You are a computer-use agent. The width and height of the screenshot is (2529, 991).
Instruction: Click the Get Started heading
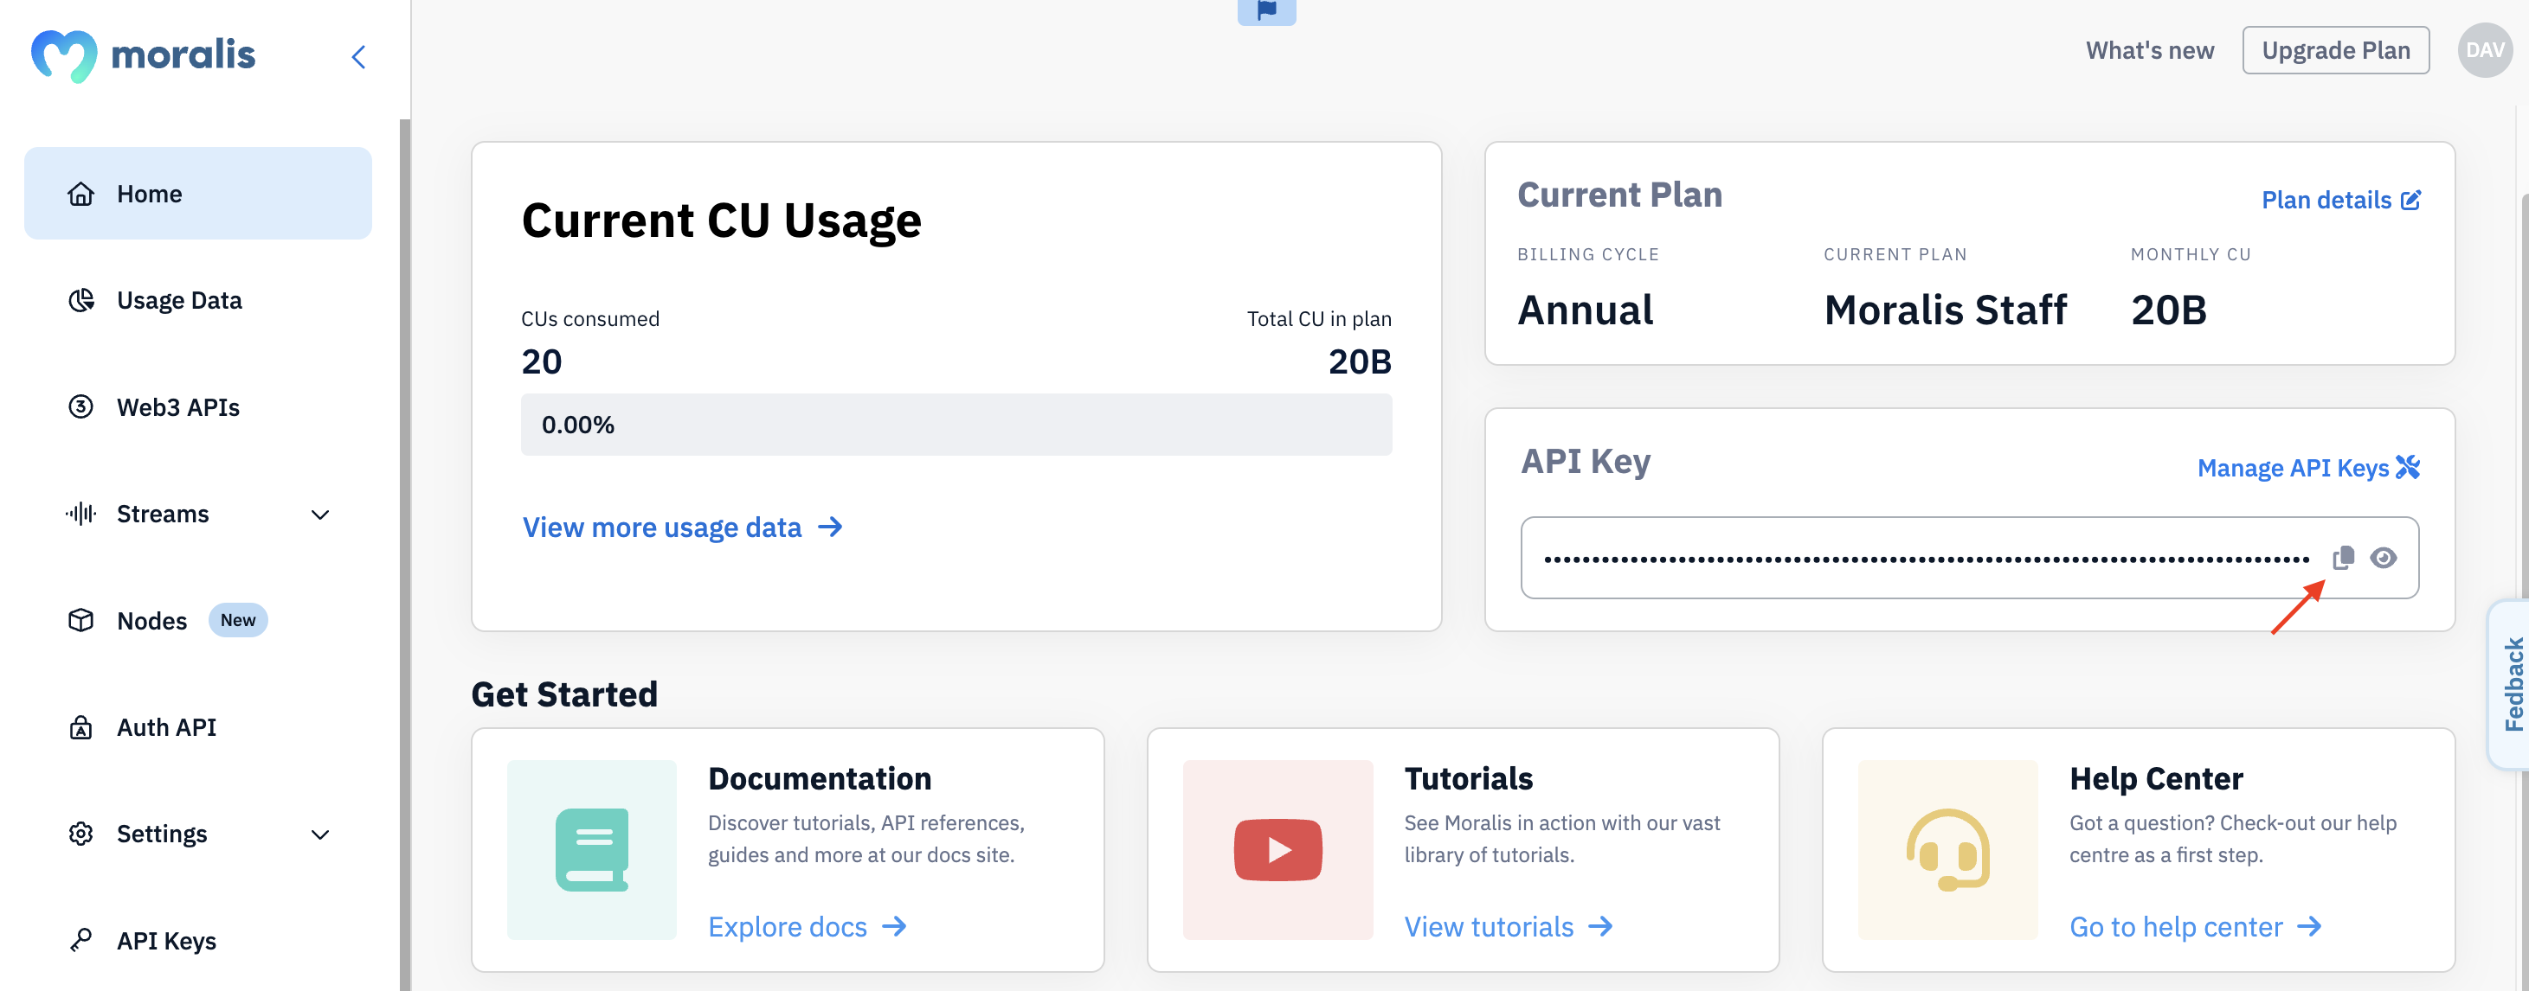[564, 694]
